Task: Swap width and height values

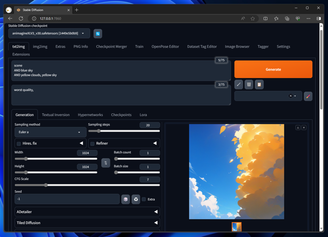Action: (x=106, y=163)
